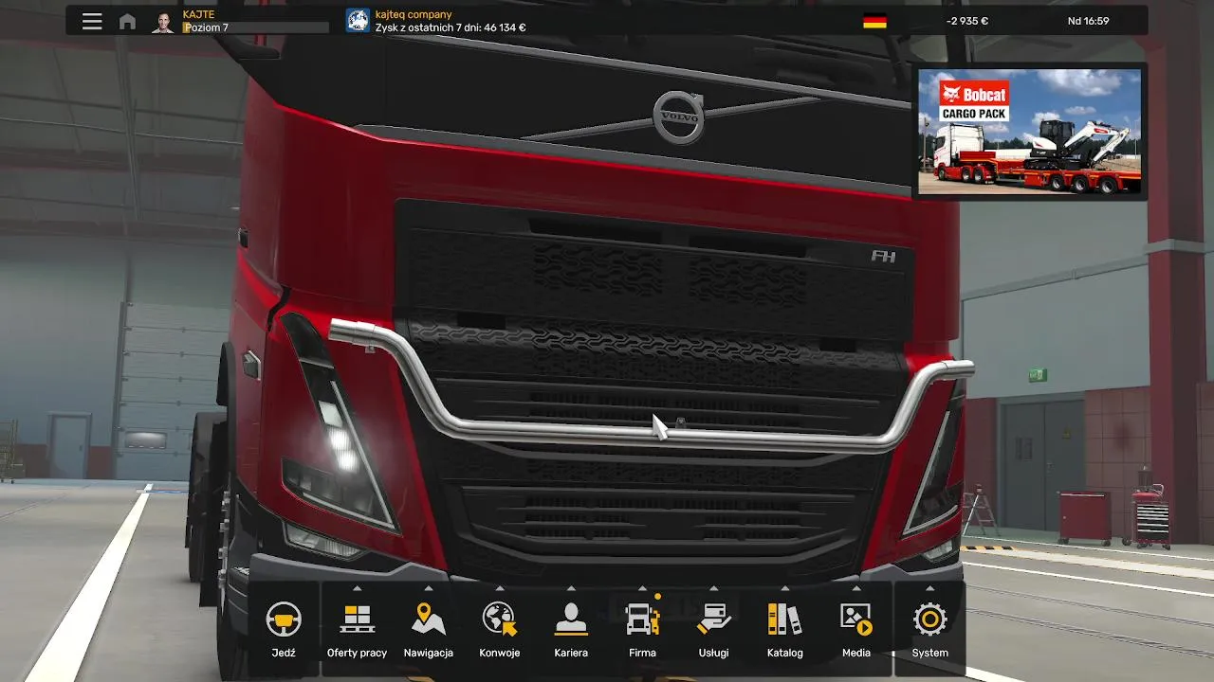Screen dimensions: 1214x682
Task: Start driving with the Jedź steering wheel icon
Action: pos(284,619)
